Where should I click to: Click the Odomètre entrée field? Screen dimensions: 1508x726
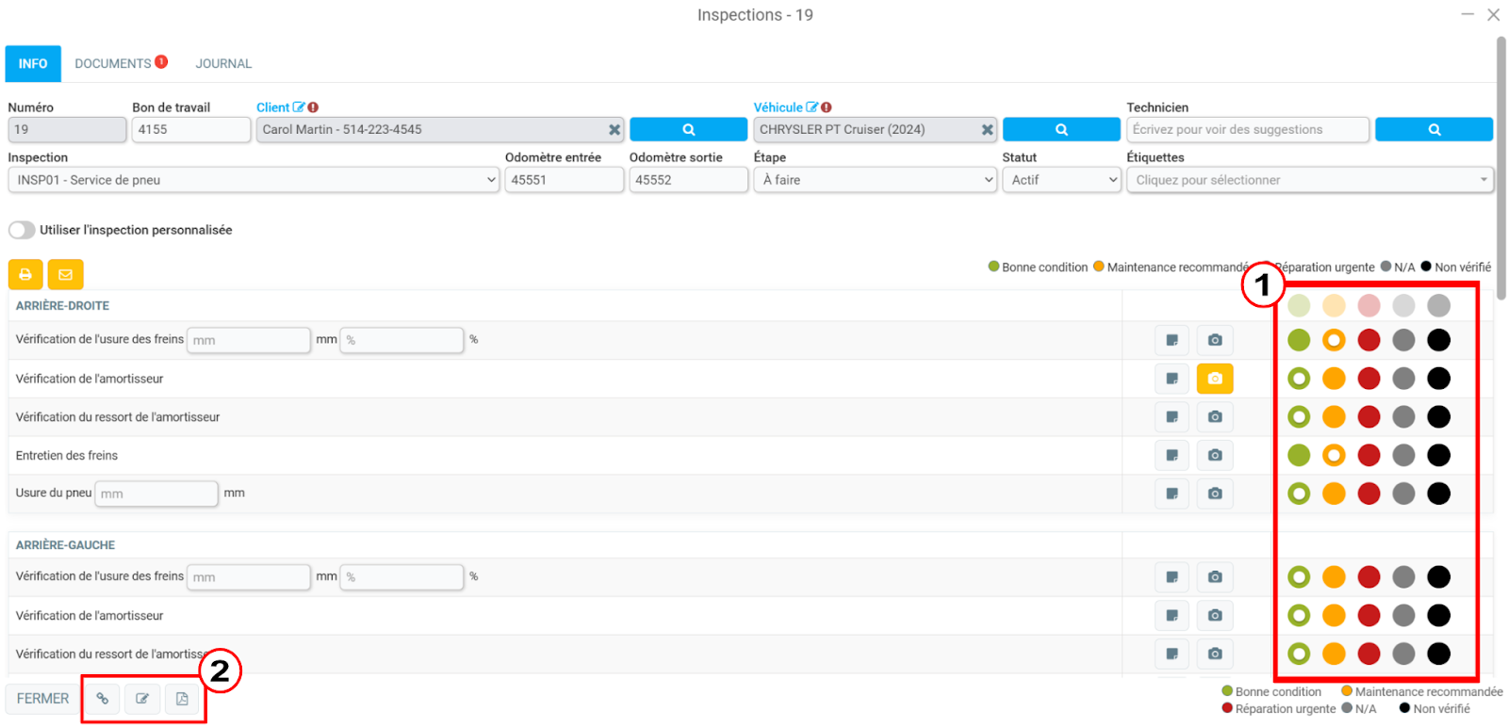(565, 180)
